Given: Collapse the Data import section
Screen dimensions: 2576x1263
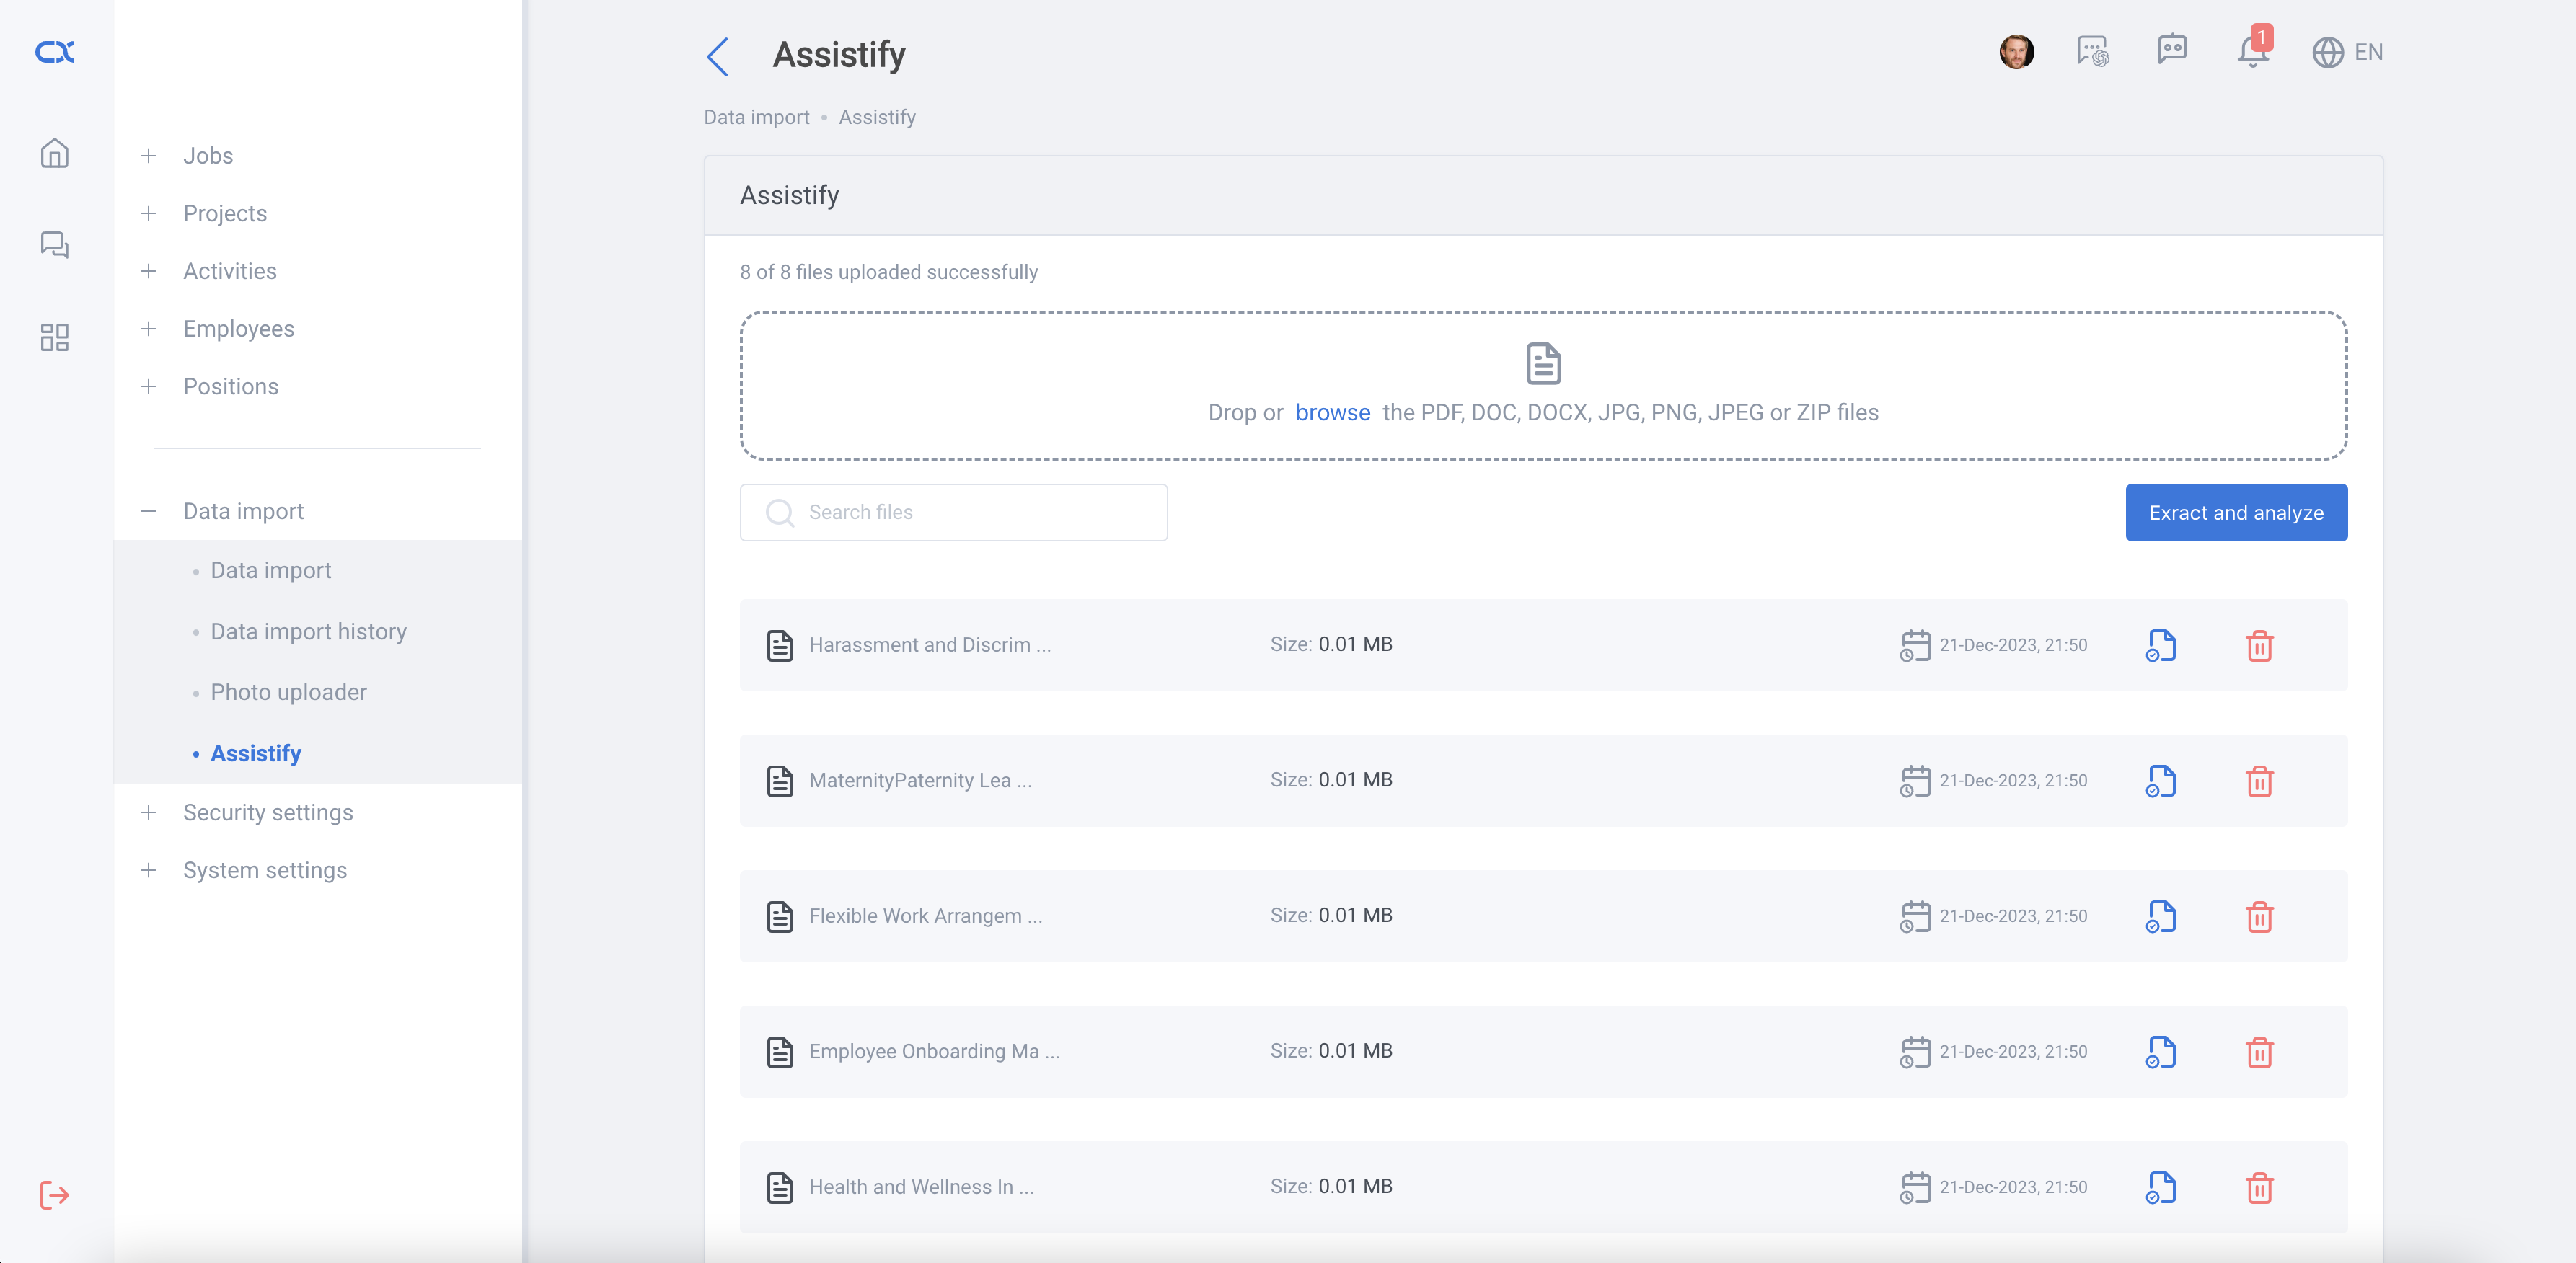Looking at the screenshot, I should click(x=243, y=511).
